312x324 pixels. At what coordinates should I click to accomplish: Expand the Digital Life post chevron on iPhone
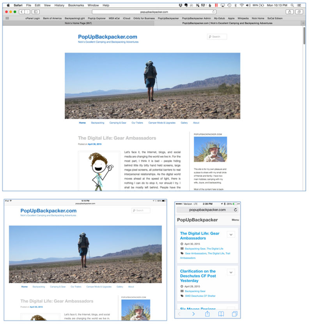coord(230,234)
